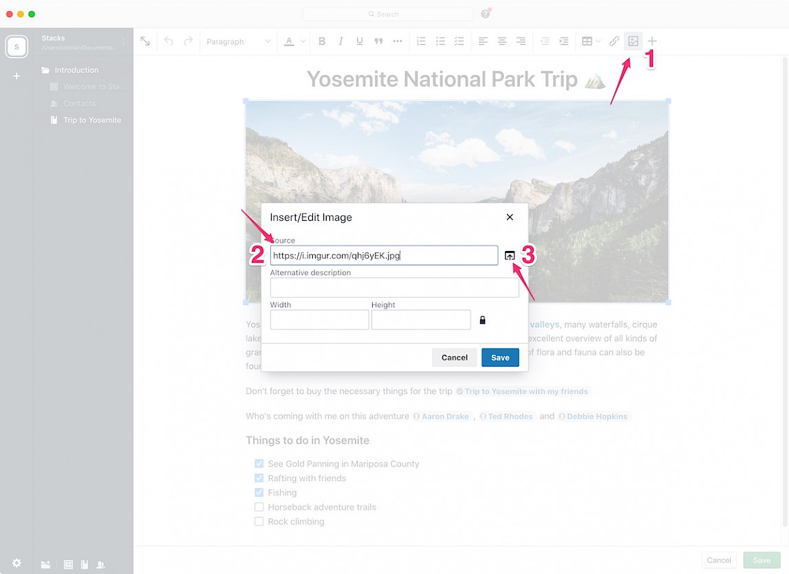Click the blue Save button in dialog
This screenshot has height=574, width=789.
pos(500,357)
